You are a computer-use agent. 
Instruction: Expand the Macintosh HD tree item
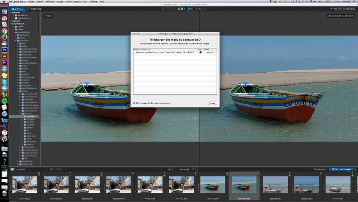point(13,15)
